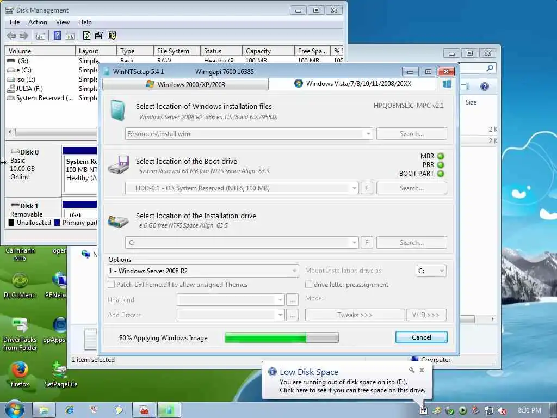Click the Tweaks >>> button
Viewport: 557px width, 418px height.
355,315
